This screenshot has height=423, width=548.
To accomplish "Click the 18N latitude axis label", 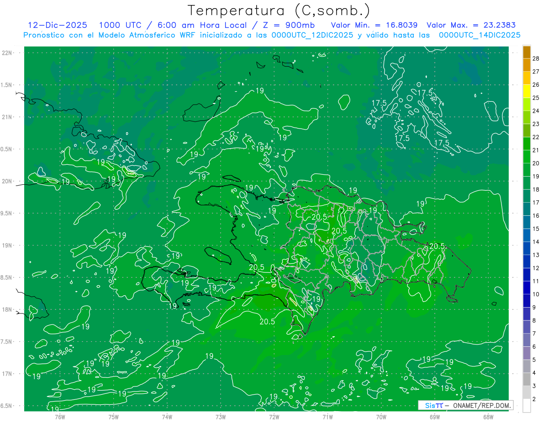I will (7, 309).
